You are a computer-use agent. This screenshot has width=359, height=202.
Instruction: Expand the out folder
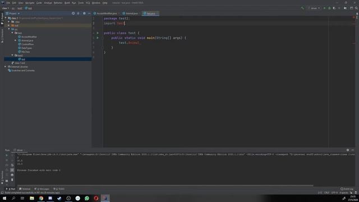[x=9, y=25]
